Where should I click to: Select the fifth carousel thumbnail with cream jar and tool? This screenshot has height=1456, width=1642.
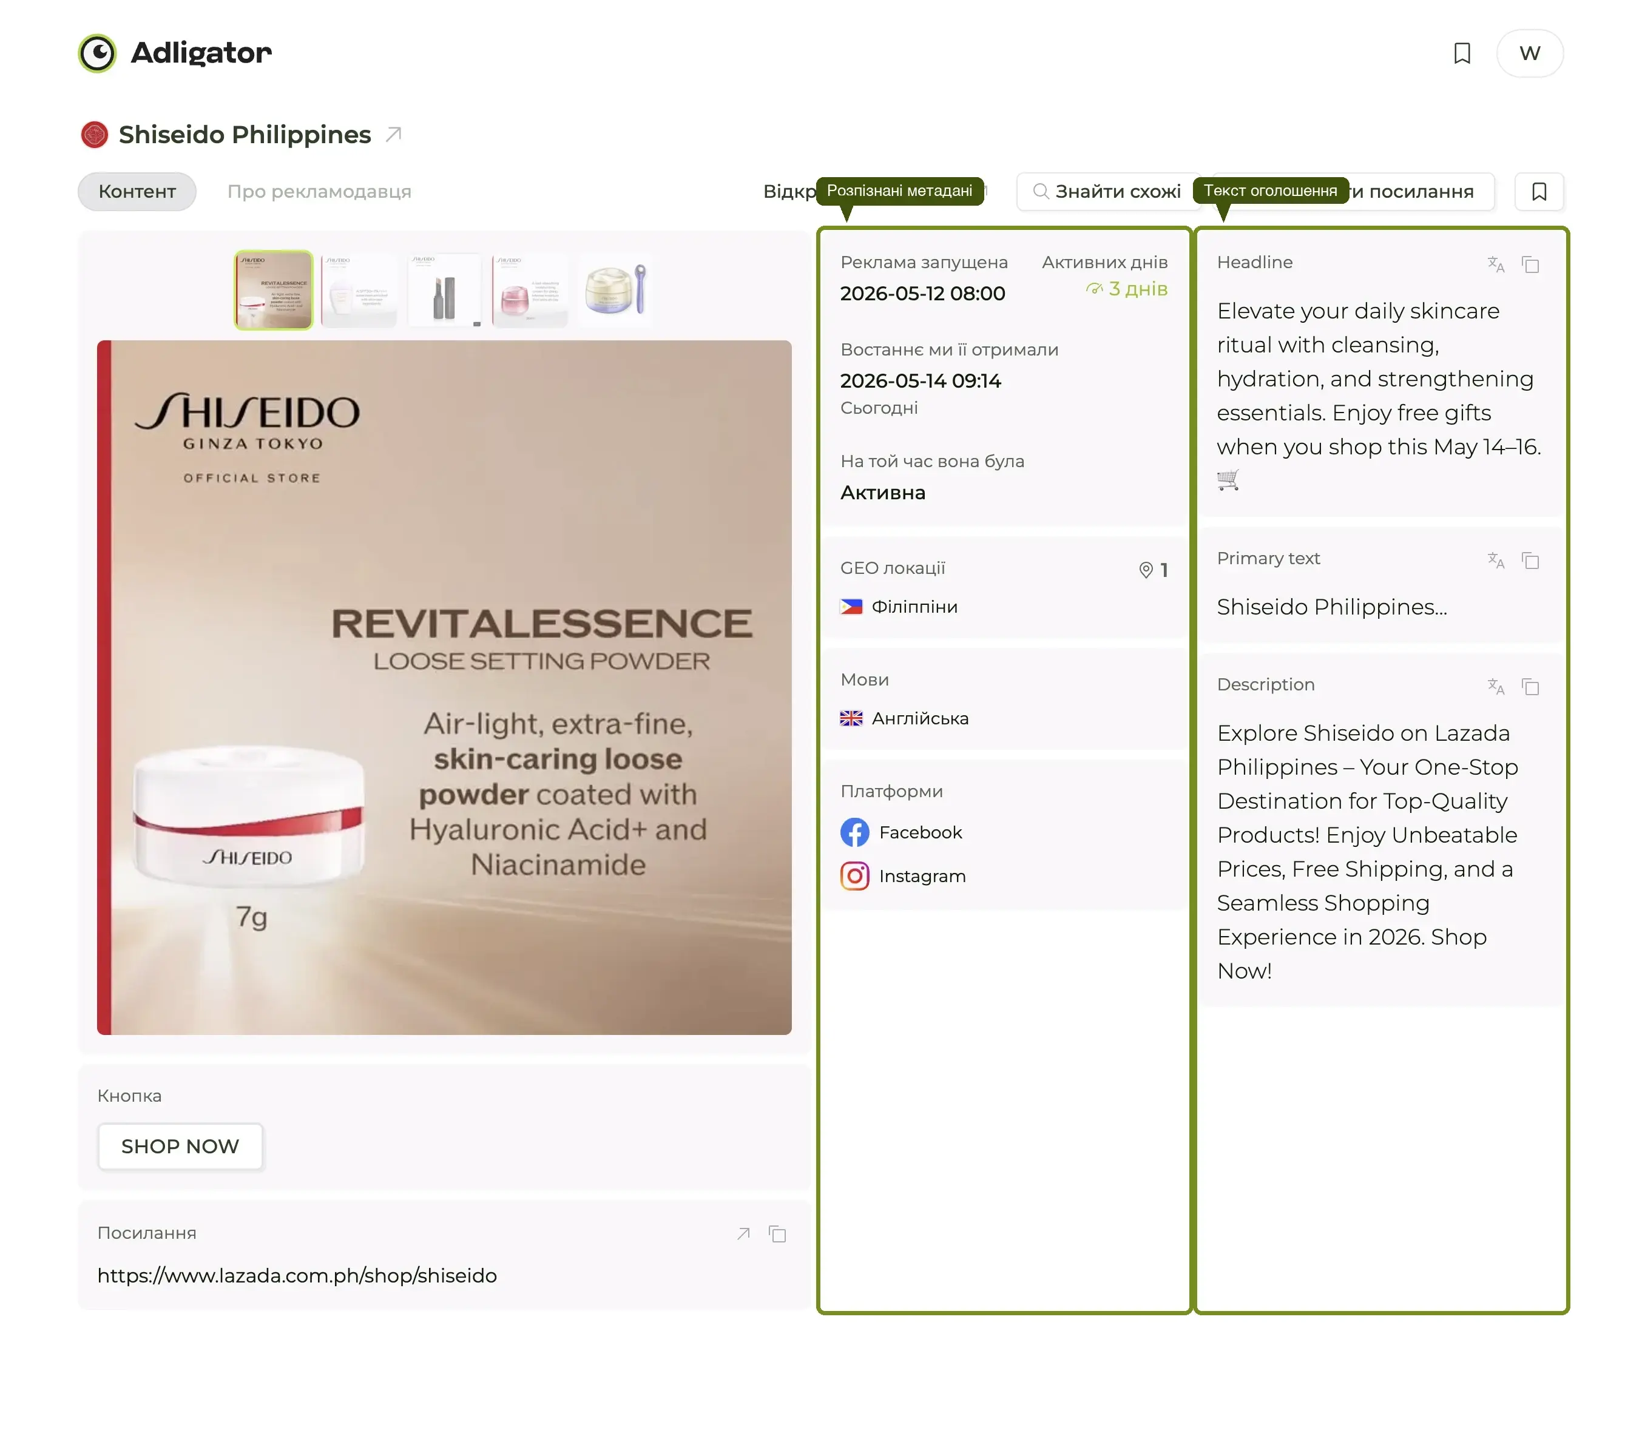(x=615, y=290)
